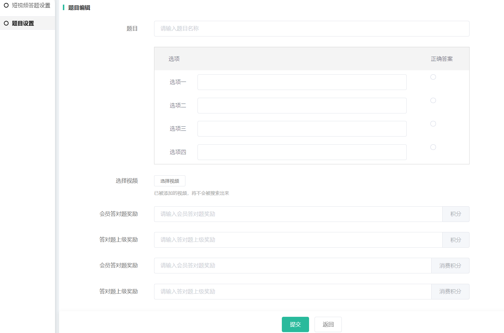Focus 会员答对题奖励 field with 积分 suffix
Image resolution: width=504 pixels, height=333 pixels.
(x=298, y=214)
